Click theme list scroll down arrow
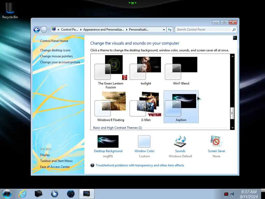This screenshot has width=265, height=199. pos(232,128)
